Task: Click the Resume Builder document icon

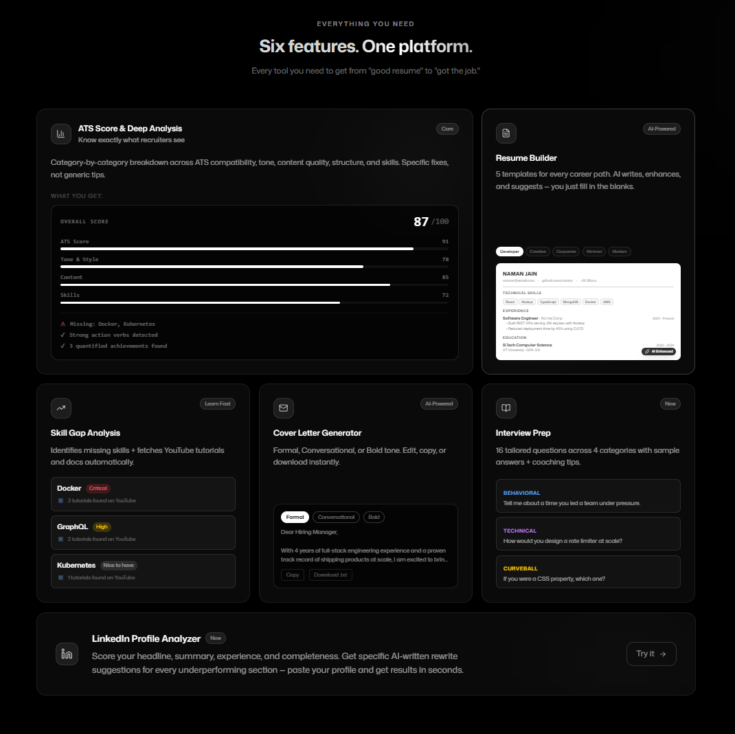Action: point(506,133)
